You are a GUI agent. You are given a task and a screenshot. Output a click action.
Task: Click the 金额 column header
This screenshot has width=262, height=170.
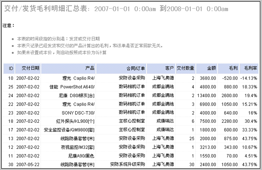[212, 68]
